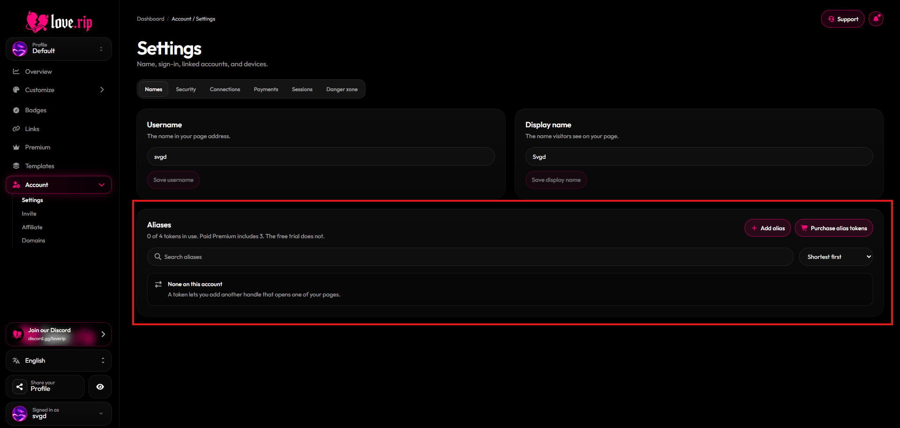Viewport: 900px width, 428px height.
Task: Open Invite under Account
Action: coord(29,213)
